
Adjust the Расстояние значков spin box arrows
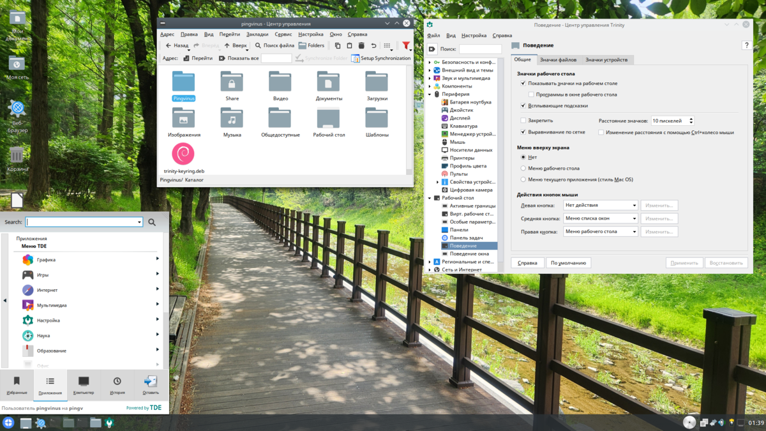click(691, 121)
